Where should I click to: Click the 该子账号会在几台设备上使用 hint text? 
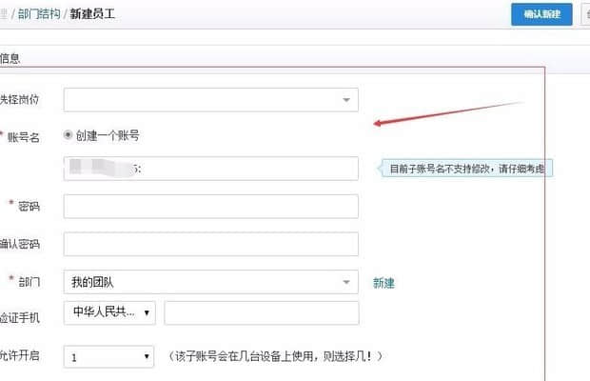click(x=277, y=356)
